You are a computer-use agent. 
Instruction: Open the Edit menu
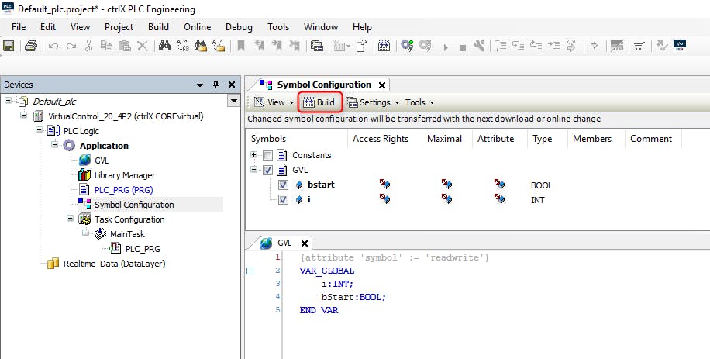point(48,26)
